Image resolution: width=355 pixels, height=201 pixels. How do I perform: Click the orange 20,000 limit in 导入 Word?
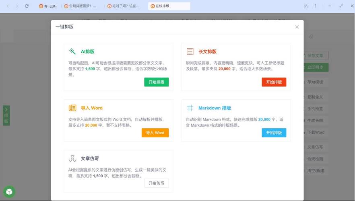pos(91,125)
